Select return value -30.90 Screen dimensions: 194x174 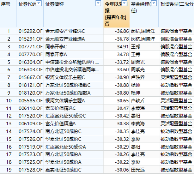pyautogui.click(x=122, y=77)
